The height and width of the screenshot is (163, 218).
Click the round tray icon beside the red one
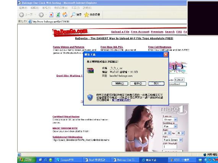(x=210, y=160)
